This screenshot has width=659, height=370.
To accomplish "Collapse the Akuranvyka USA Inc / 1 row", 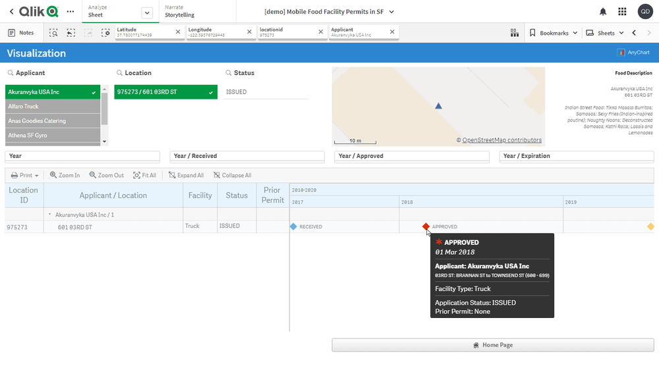I will [50, 215].
